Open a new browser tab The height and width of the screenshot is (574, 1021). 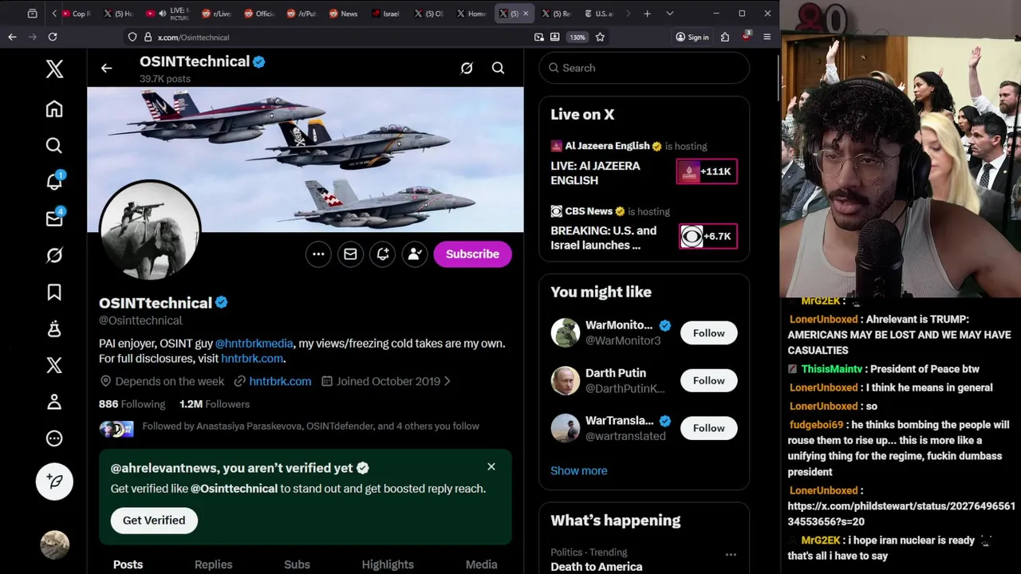tap(647, 14)
